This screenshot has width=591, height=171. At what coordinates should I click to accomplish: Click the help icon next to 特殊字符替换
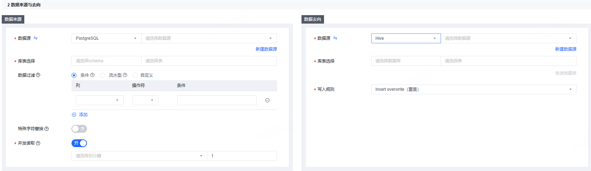click(46, 129)
